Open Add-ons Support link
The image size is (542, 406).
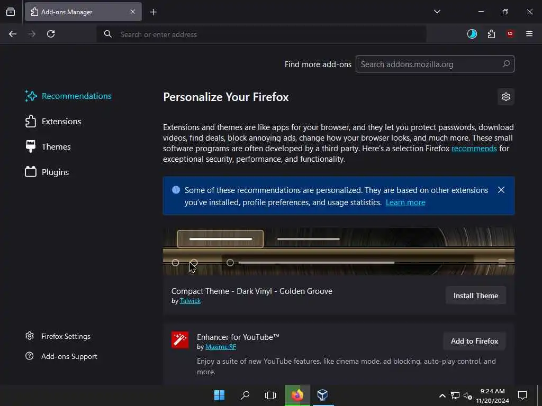61,356
